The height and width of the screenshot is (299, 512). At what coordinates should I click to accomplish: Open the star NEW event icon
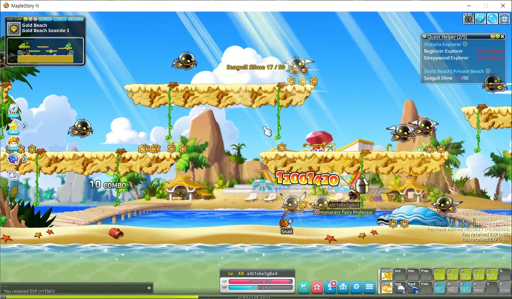(13, 127)
